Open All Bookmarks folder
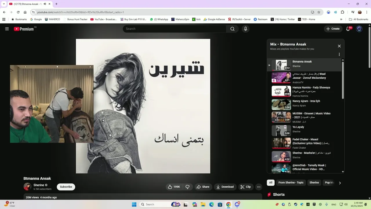371x209 pixels. 359,19
